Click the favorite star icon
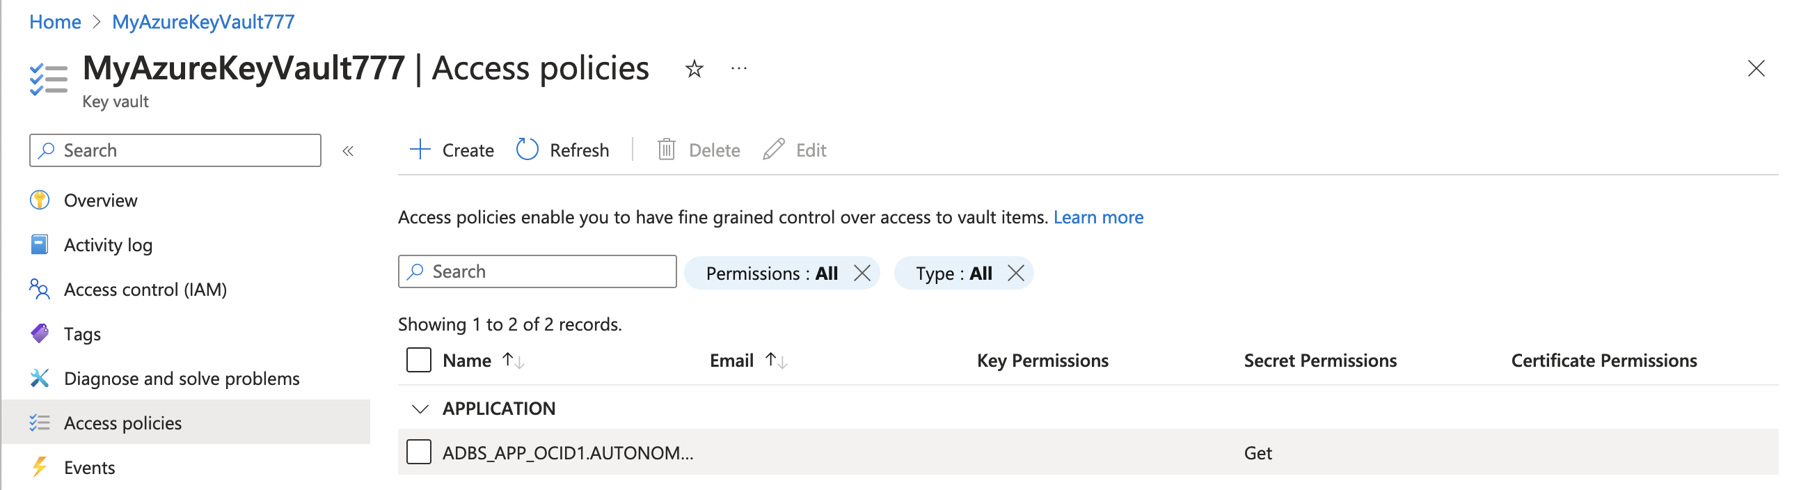1801x490 pixels. click(x=694, y=68)
